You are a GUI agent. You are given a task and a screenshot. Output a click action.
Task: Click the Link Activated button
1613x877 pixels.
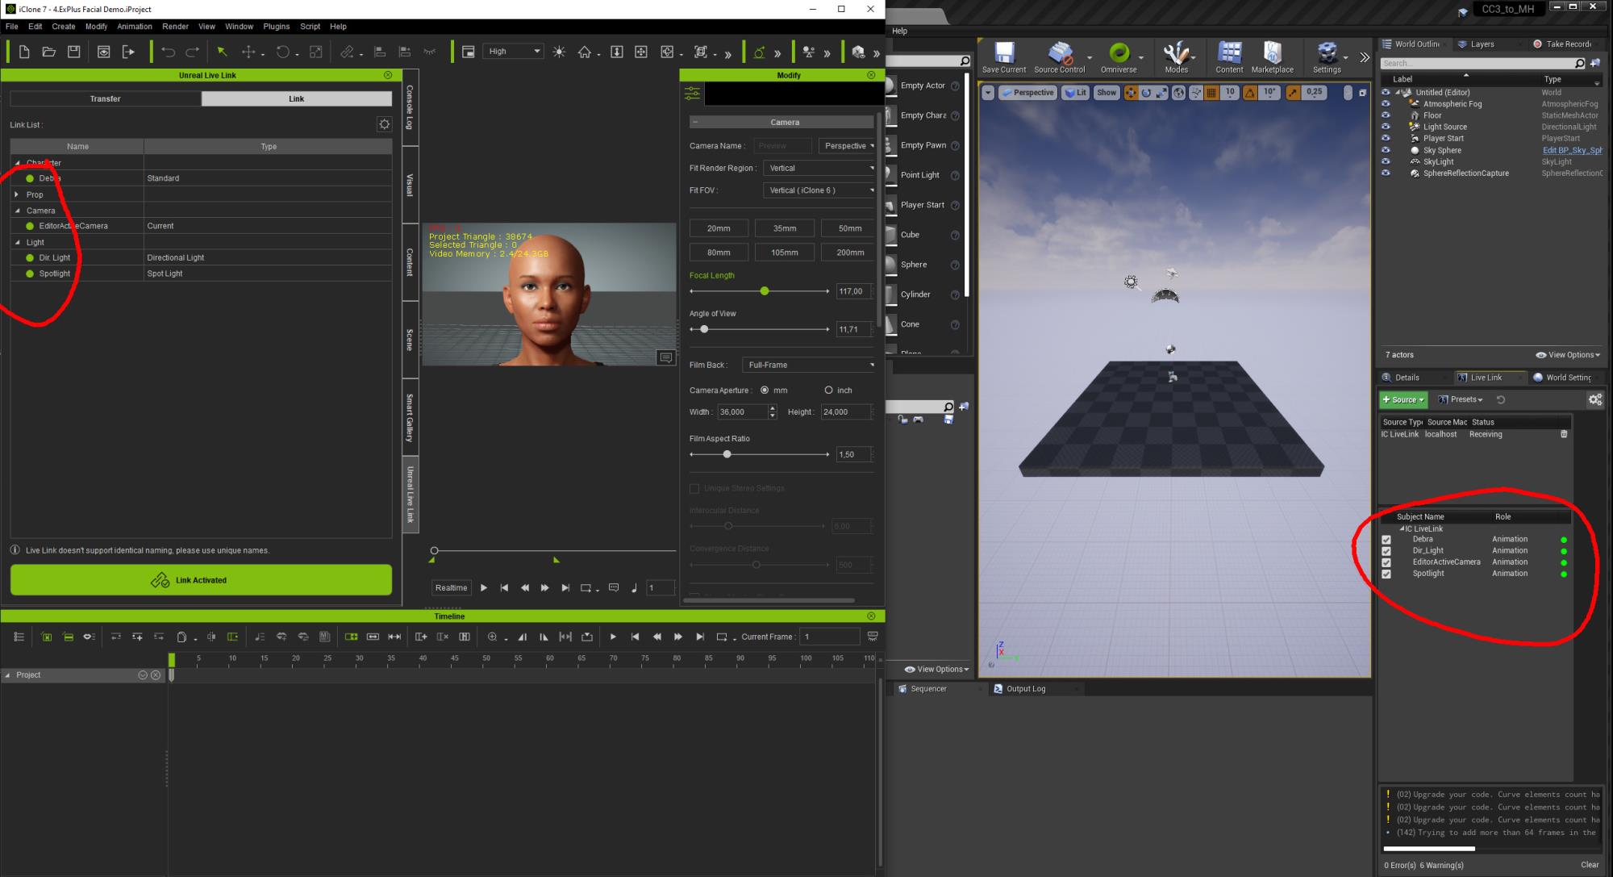coord(201,580)
